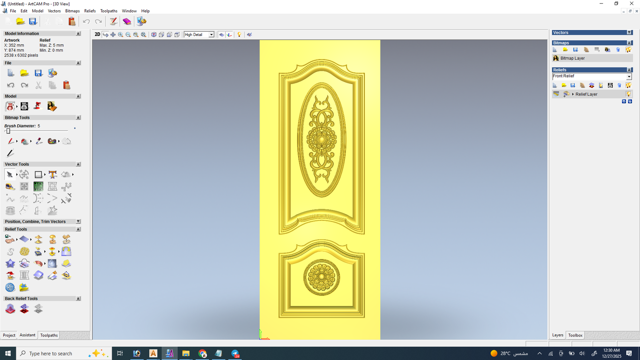This screenshot has width=640, height=360.
Task: Click the Weave Wizard knot icon
Action: pos(24,251)
